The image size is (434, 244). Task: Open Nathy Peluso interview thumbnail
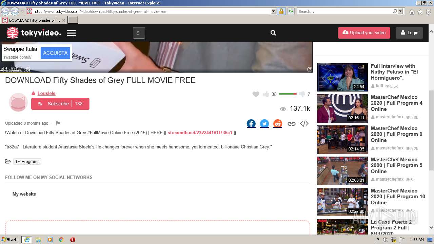click(342, 77)
